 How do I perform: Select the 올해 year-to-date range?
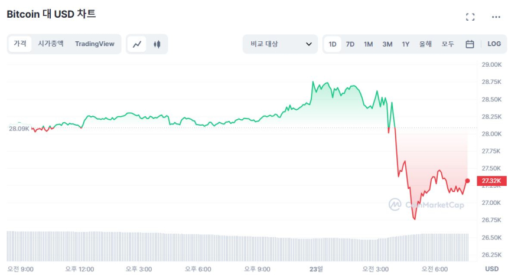[x=425, y=44]
